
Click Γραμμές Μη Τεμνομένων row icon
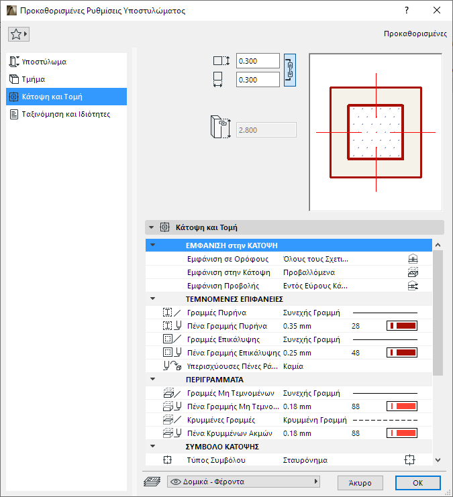(x=172, y=393)
